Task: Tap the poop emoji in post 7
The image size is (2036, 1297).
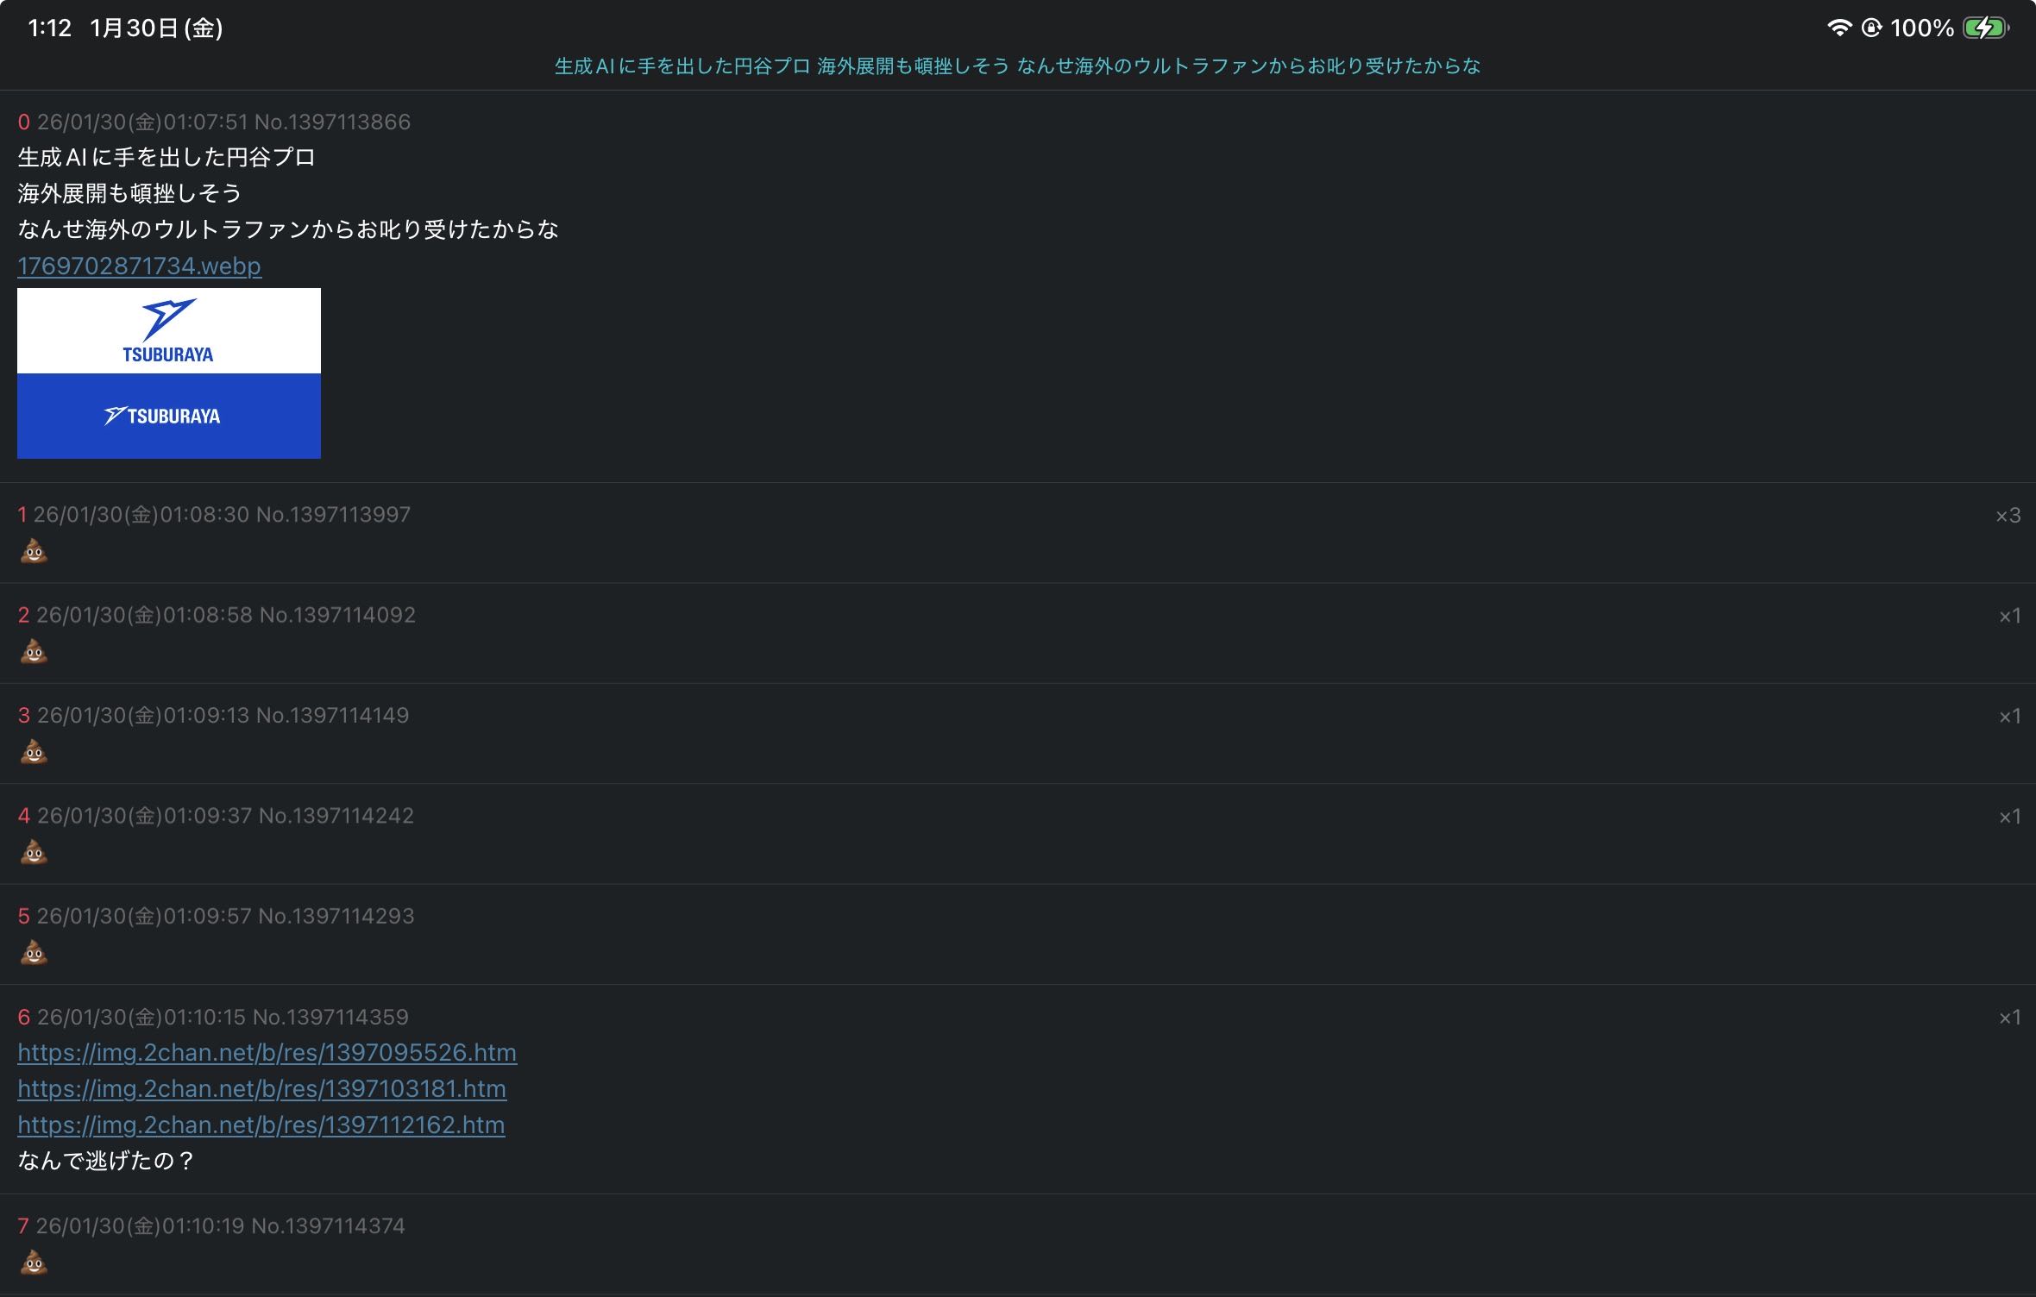Action: click(x=34, y=1263)
